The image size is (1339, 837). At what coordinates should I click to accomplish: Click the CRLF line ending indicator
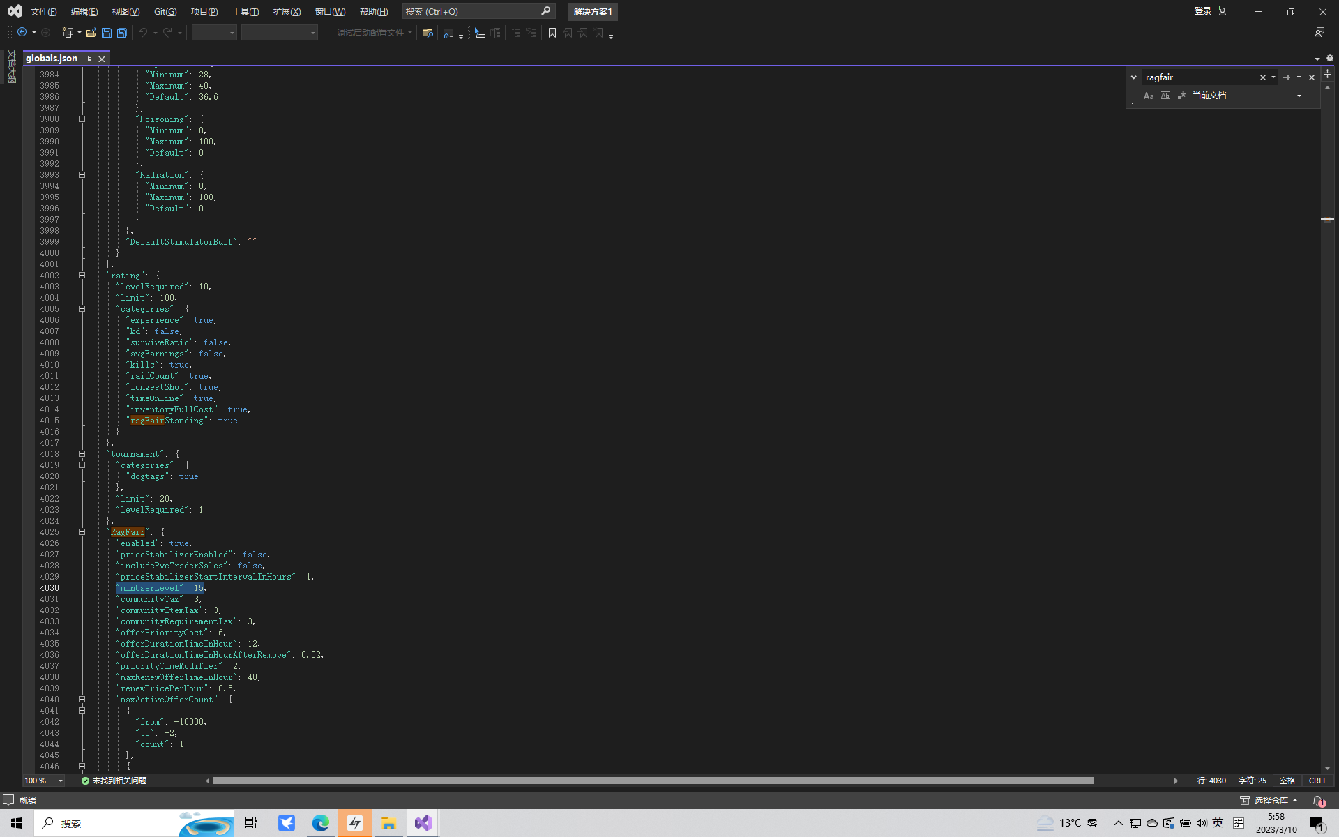(x=1317, y=781)
